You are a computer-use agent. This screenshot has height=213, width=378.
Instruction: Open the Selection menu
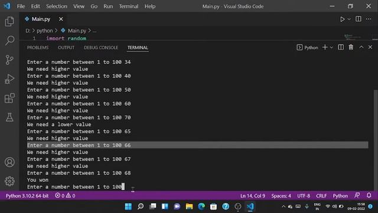57,7
